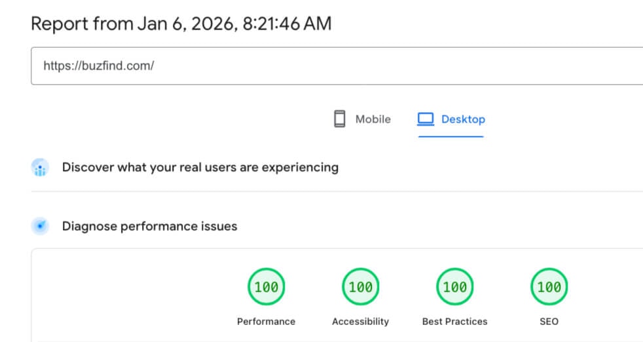Click the Performance 100 score gauge

(266, 286)
